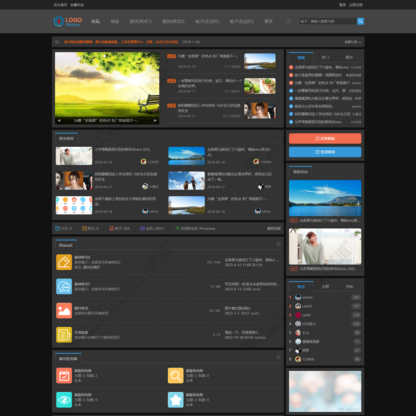Expand the 更多 navigation menu
The image size is (416, 416).
pos(268,21)
